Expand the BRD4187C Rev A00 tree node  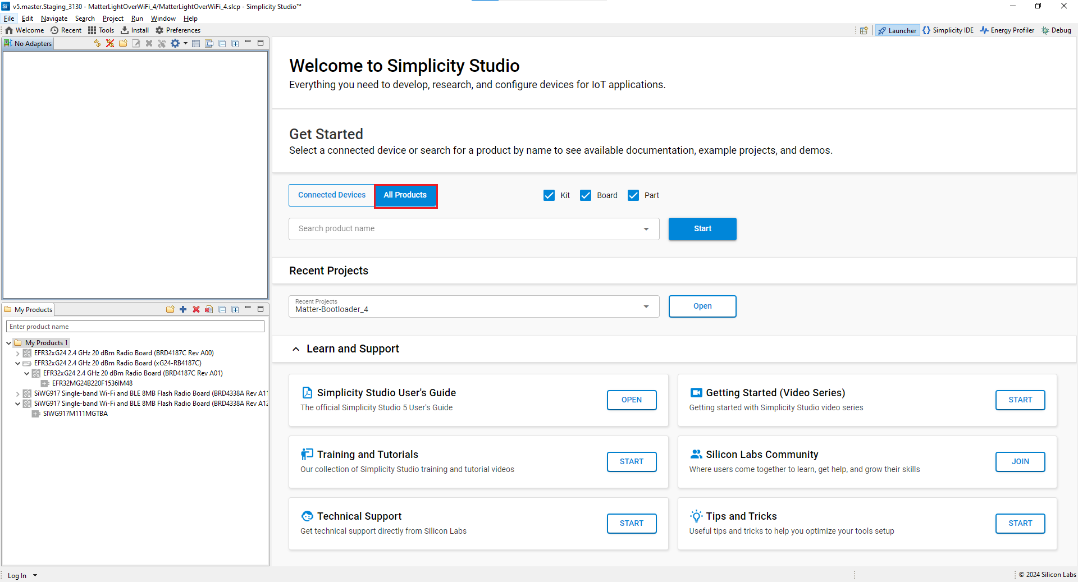coord(18,354)
